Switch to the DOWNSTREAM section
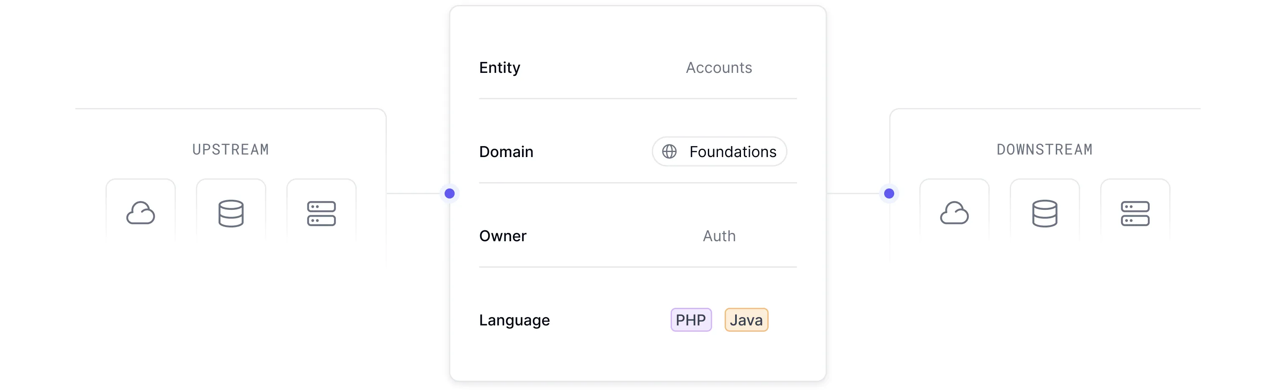Image resolution: width=1276 pixels, height=392 pixels. [1044, 149]
